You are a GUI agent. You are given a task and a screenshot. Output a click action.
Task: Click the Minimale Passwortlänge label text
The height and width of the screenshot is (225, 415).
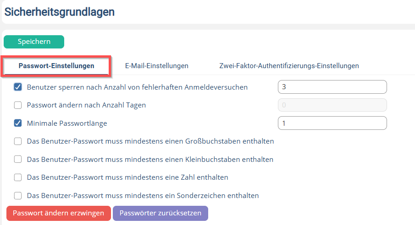click(x=67, y=123)
